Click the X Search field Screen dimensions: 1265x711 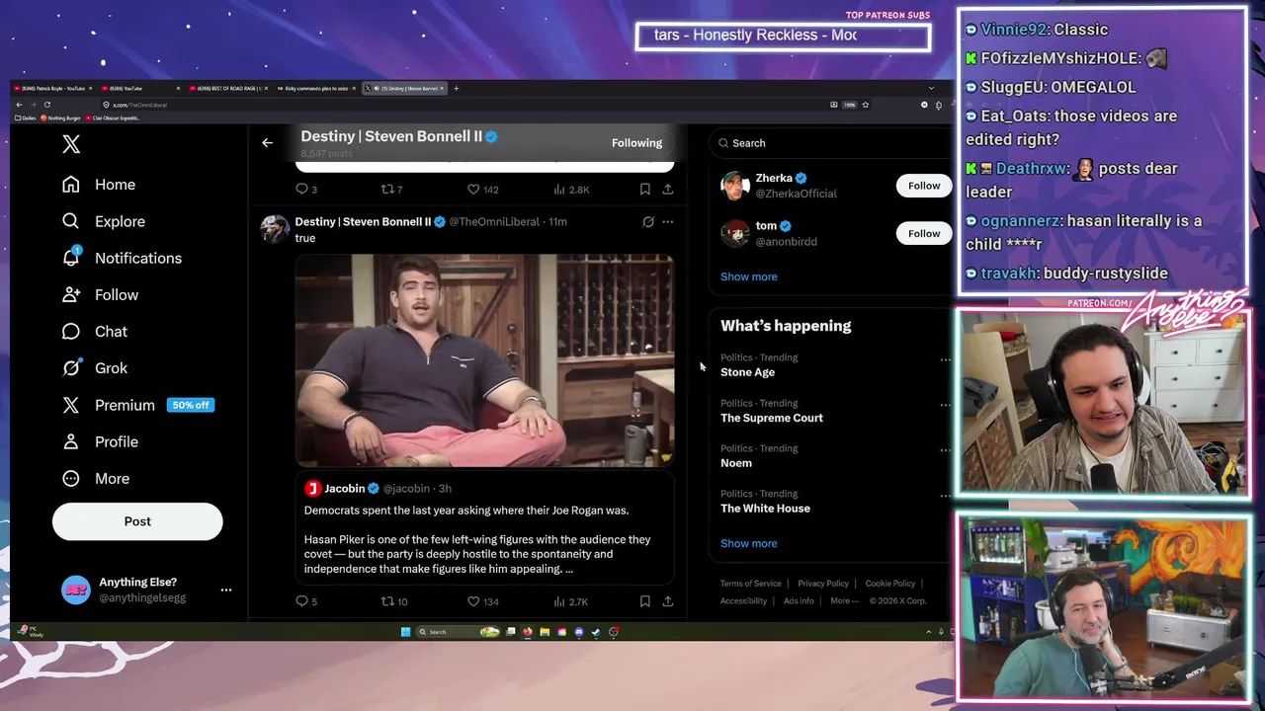point(830,143)
